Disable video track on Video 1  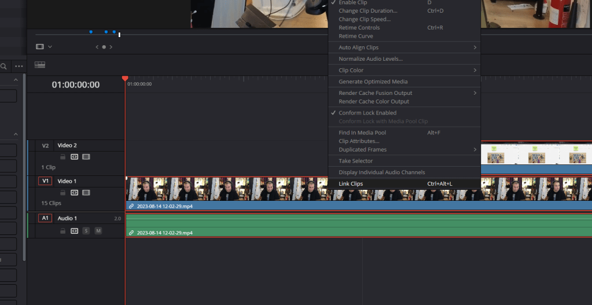86,193
